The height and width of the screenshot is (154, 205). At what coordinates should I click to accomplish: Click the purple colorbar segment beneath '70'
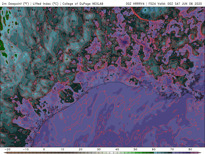[174, 153]
